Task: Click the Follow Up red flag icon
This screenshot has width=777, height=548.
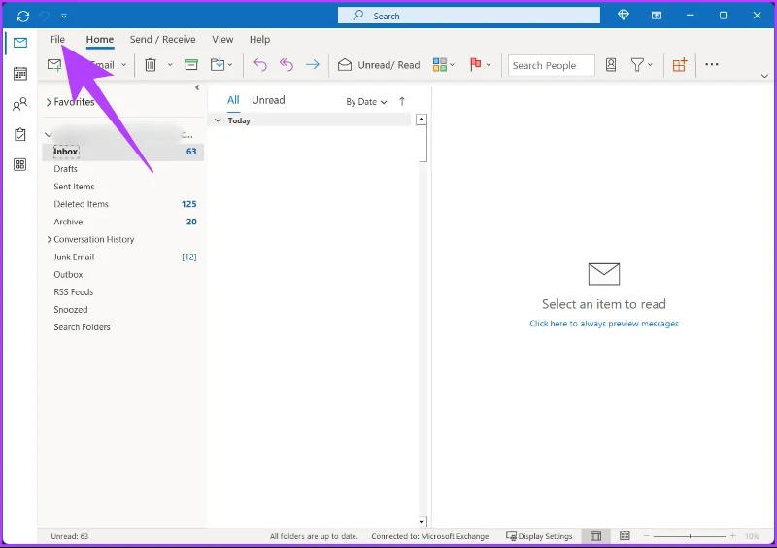Action: coord(476,64)
